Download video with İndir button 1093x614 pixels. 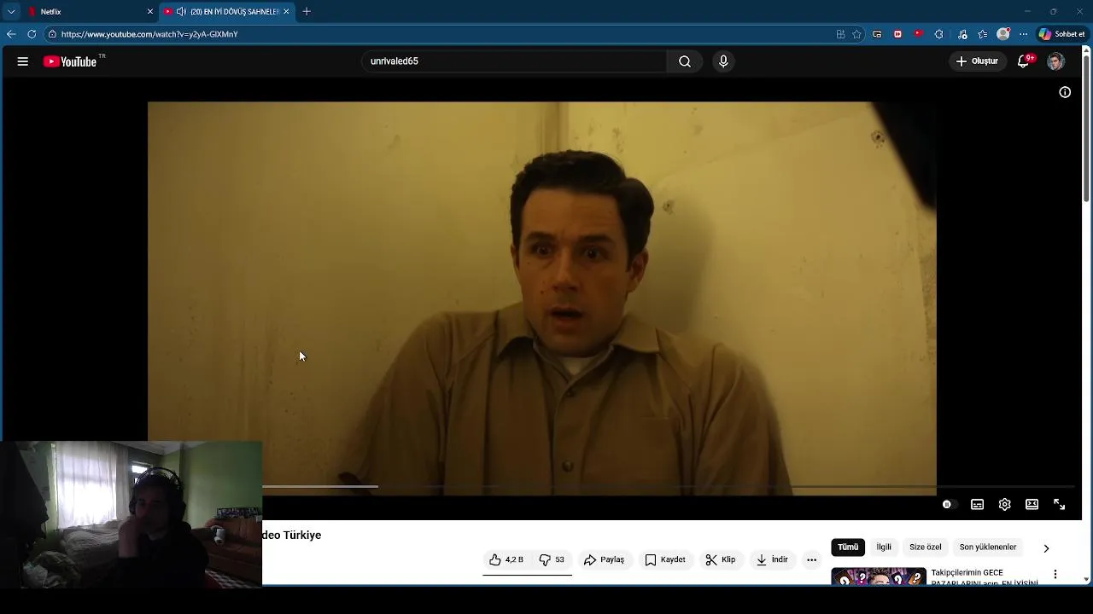[772, 560]
